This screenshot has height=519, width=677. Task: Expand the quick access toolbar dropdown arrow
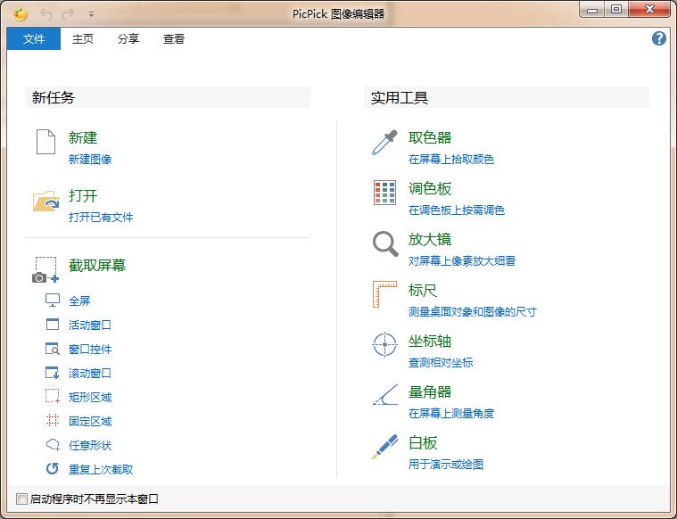[91, 14]
